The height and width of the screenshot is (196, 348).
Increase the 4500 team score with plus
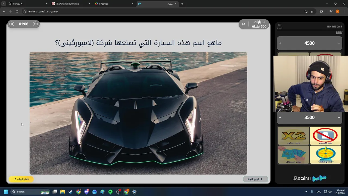pyautogui.click(x=280, y=43)
